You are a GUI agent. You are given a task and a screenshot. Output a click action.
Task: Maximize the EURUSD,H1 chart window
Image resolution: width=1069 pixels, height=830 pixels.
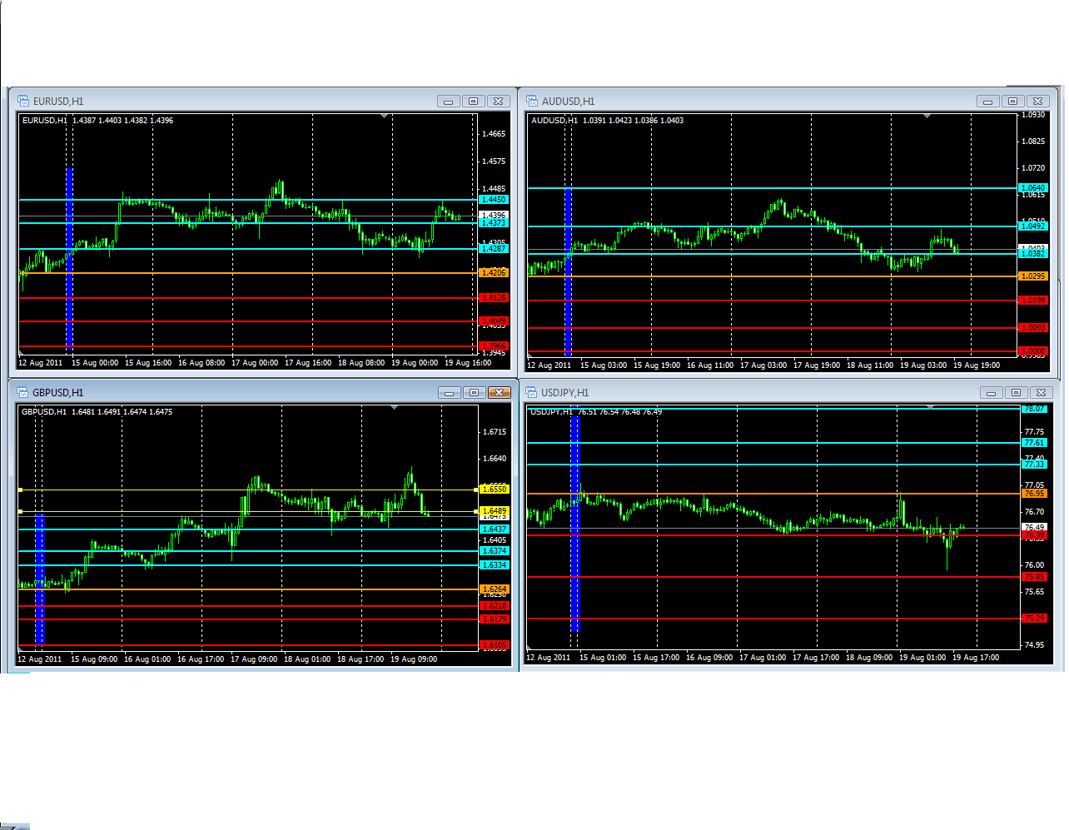pyautogui.click(x=474, y=102)
